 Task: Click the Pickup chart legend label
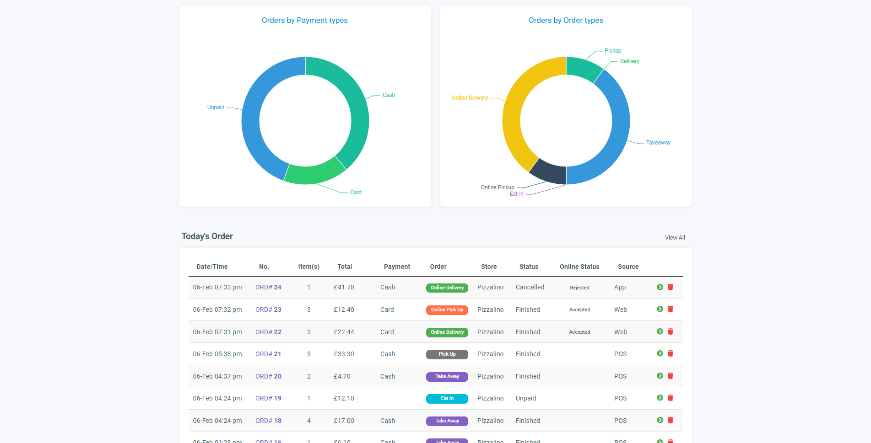(x=613, y=51)
